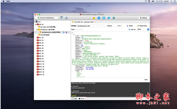Click the builder user name in menu bar
Image resolution: width=177 pixels, height=109 pixels.
pos(166,1)
